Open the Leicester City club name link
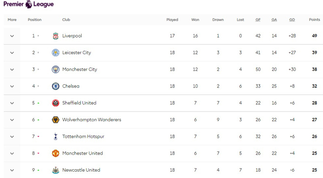 click(x=77, y=53)
